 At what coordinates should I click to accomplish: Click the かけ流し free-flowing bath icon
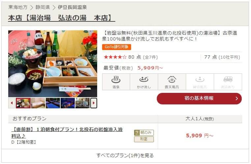click(x=144, y=82)
